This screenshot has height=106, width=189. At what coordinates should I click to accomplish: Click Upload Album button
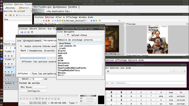pyautogui.click(x=79, y=35)
